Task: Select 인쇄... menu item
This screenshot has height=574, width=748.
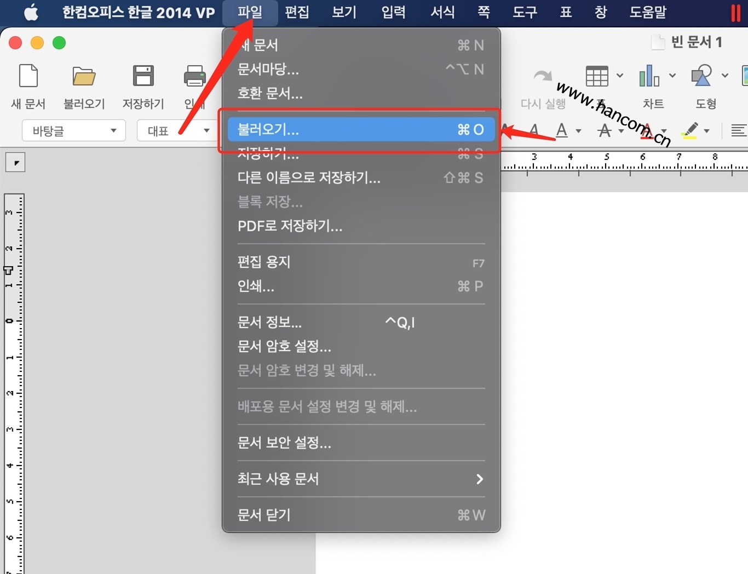Action: point(361,286)
